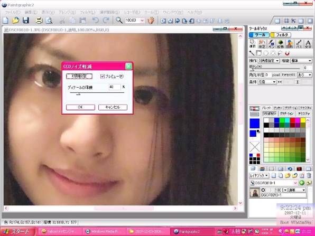315x236 pixels.
Task: Click the New file icon in toolbar
Action: click(5, 20)
